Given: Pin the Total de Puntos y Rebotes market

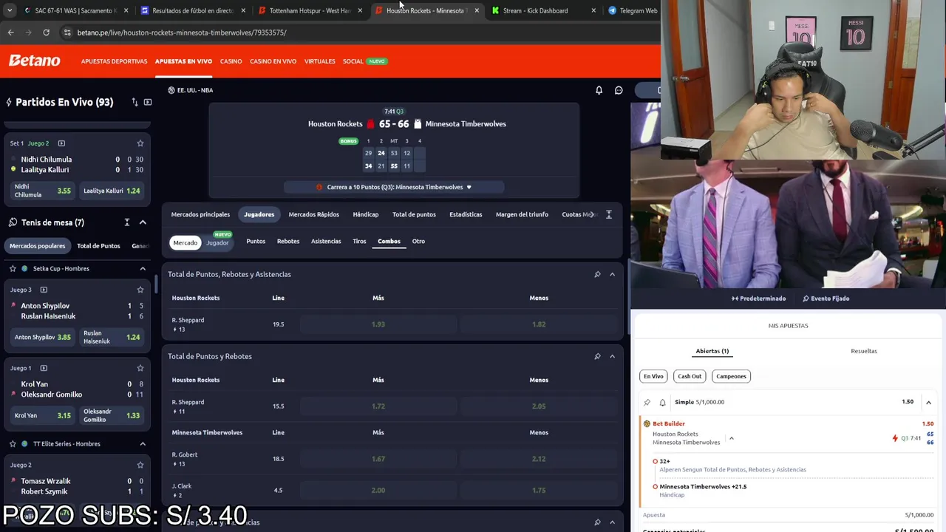Looking at the screenshot, I should tap(597, 356).
